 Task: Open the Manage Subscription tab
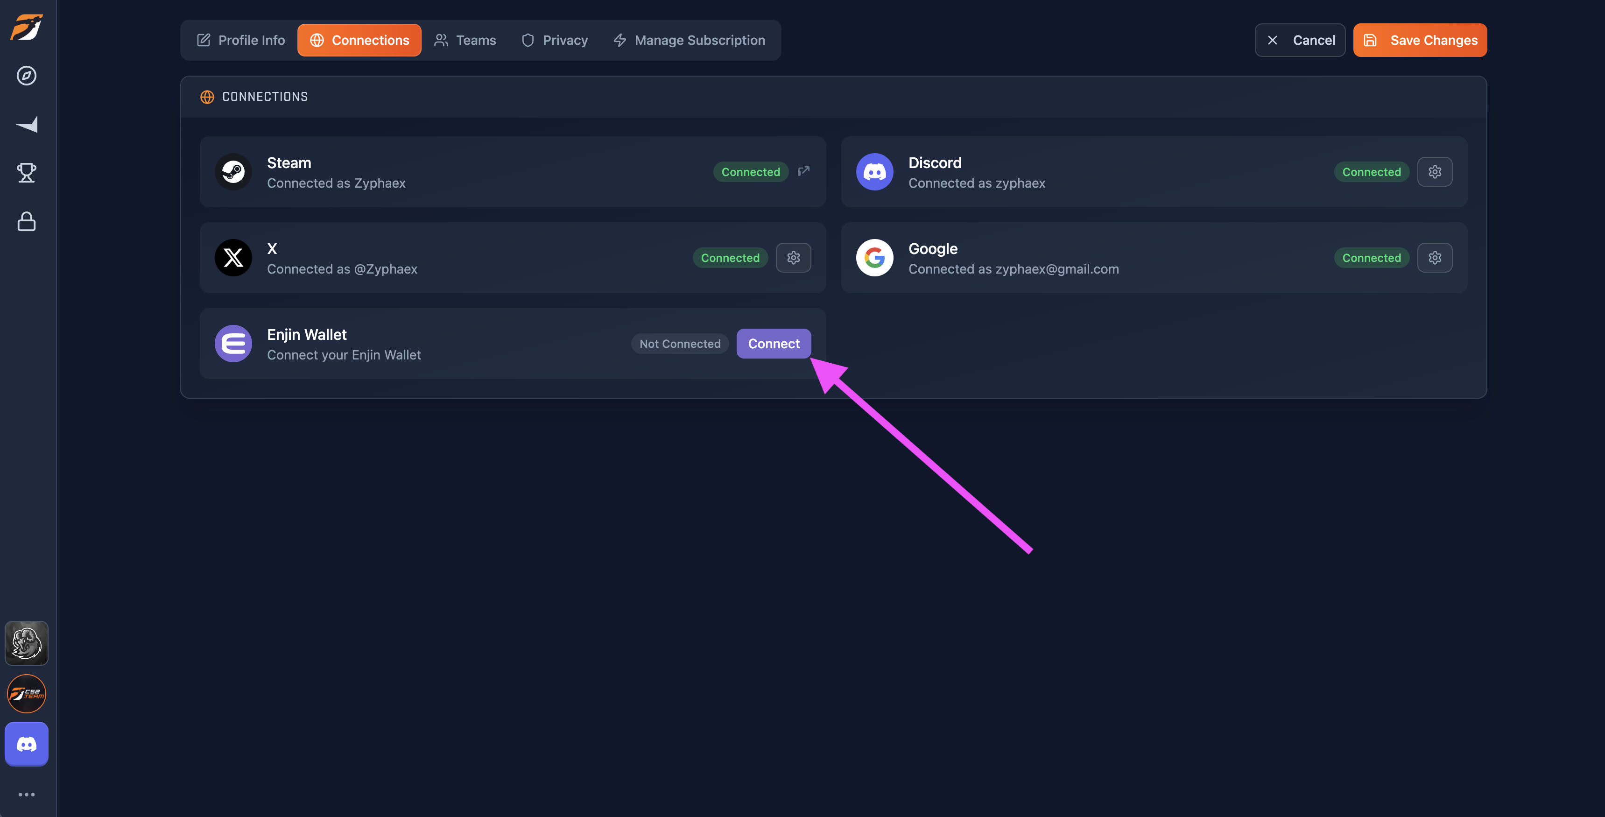(x=690, y=41)
